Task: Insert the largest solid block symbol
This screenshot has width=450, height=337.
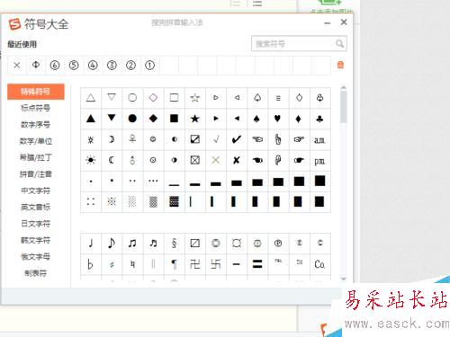Action: [x=319, y=181]
